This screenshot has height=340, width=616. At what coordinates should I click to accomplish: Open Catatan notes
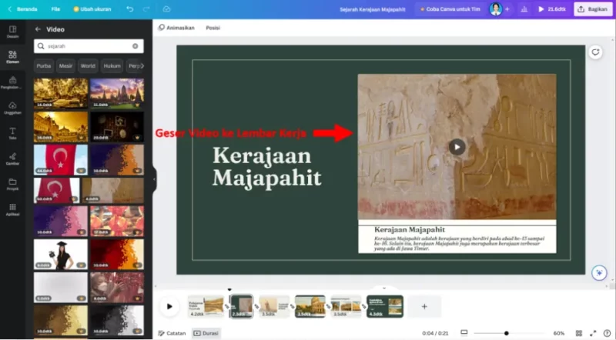click(x=172, y=333)
